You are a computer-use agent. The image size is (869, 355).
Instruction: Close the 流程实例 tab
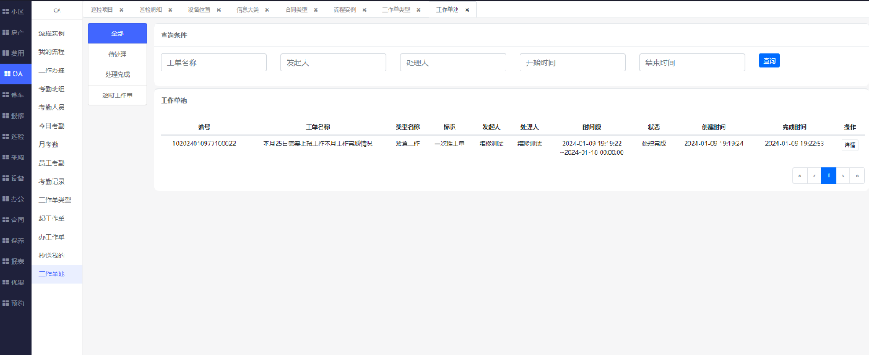pyautogui.click(x=364, y=9)
